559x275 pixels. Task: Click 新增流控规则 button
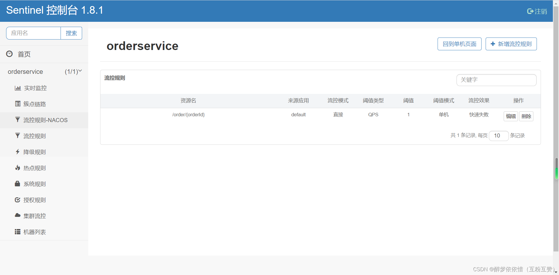pos(511,44)
